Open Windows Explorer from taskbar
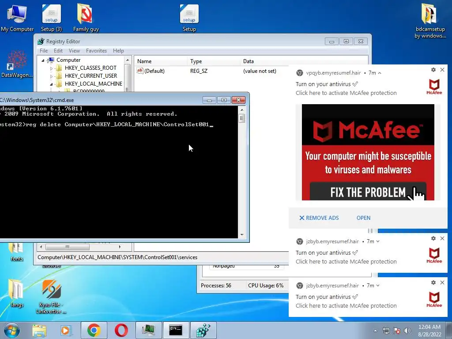 (39, 330)
